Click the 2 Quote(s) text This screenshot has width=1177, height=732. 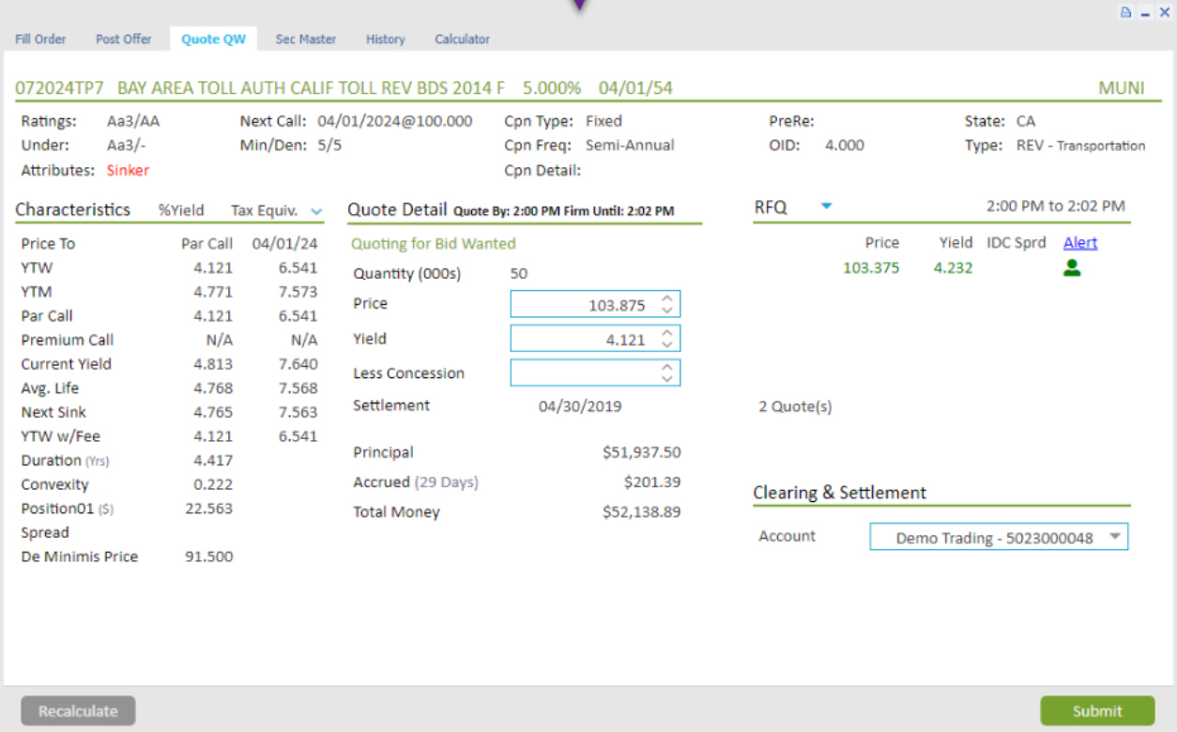(795, 407)
